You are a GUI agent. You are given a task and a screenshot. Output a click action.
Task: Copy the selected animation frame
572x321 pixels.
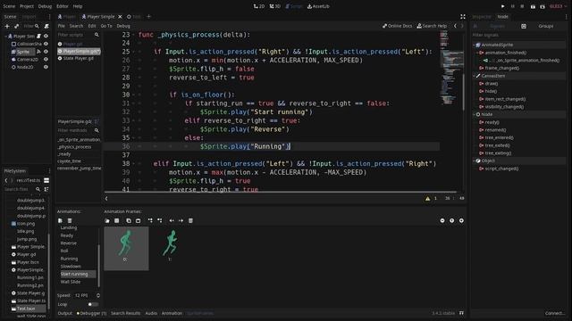point(129,220)
